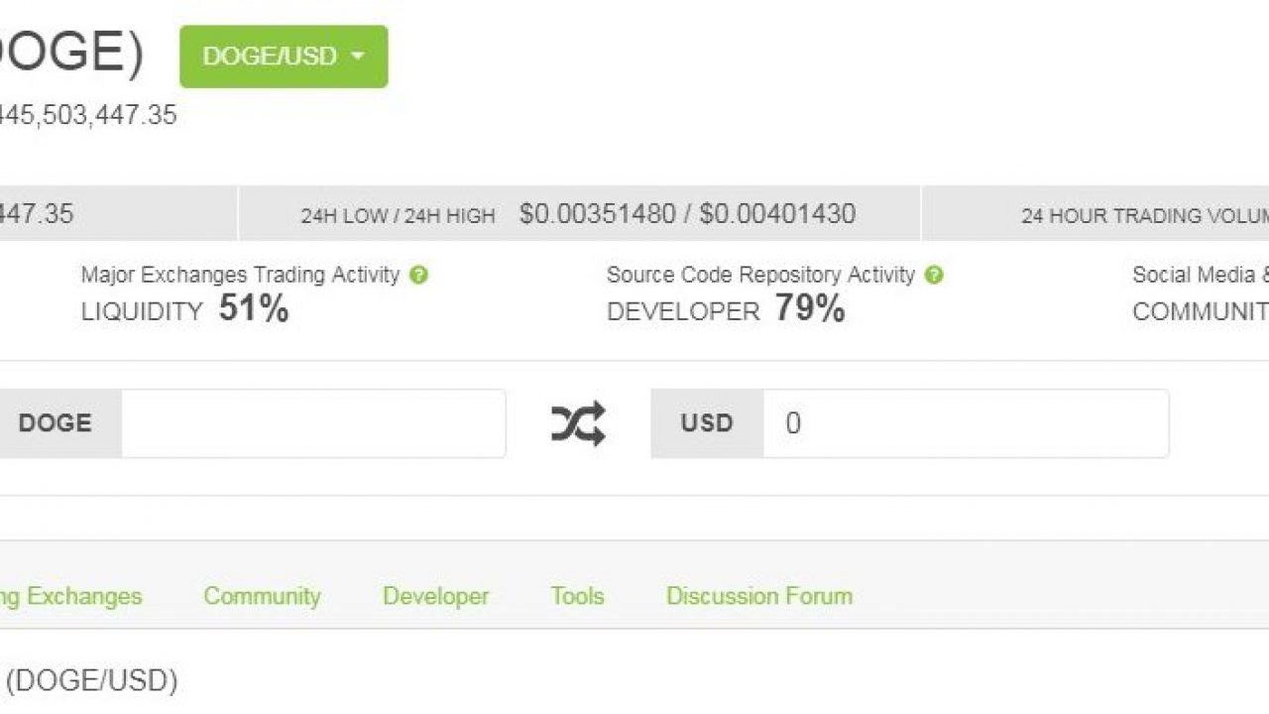Viewport: 1269px width, 714px height.
Task: Select the 24H low/high price values
Action: tap(687, 214)
